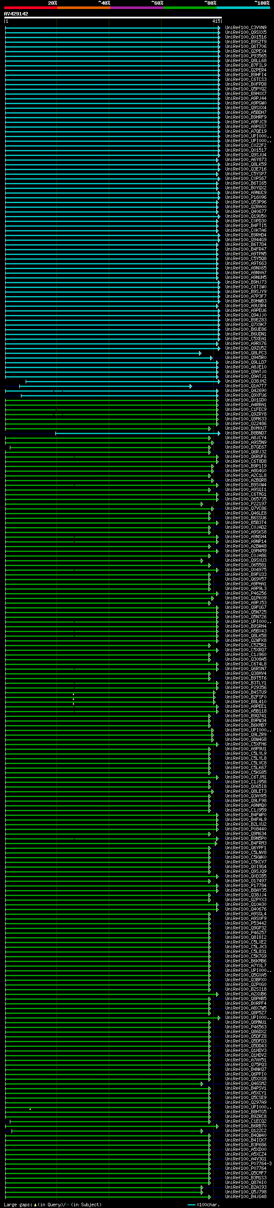Select hit label UniRef100_A5BDH7
Screen dimensions: 274x1208
tap(245, 113)
